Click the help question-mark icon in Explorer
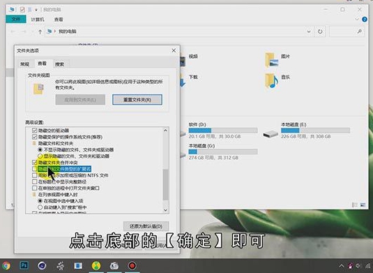Image resolution: width=373 pixels, height=273 pixels. pyautogui.click(x=365, y=20)
